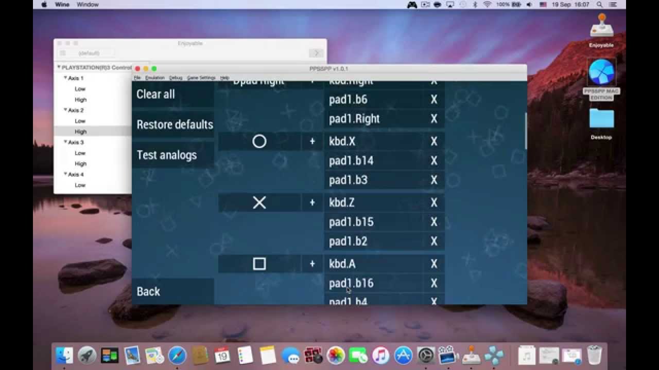The height and width of the screenshot is (370, 659).
Task: Collapse Axis 2 in Enjoyable
Action: (x=65, y=110)
